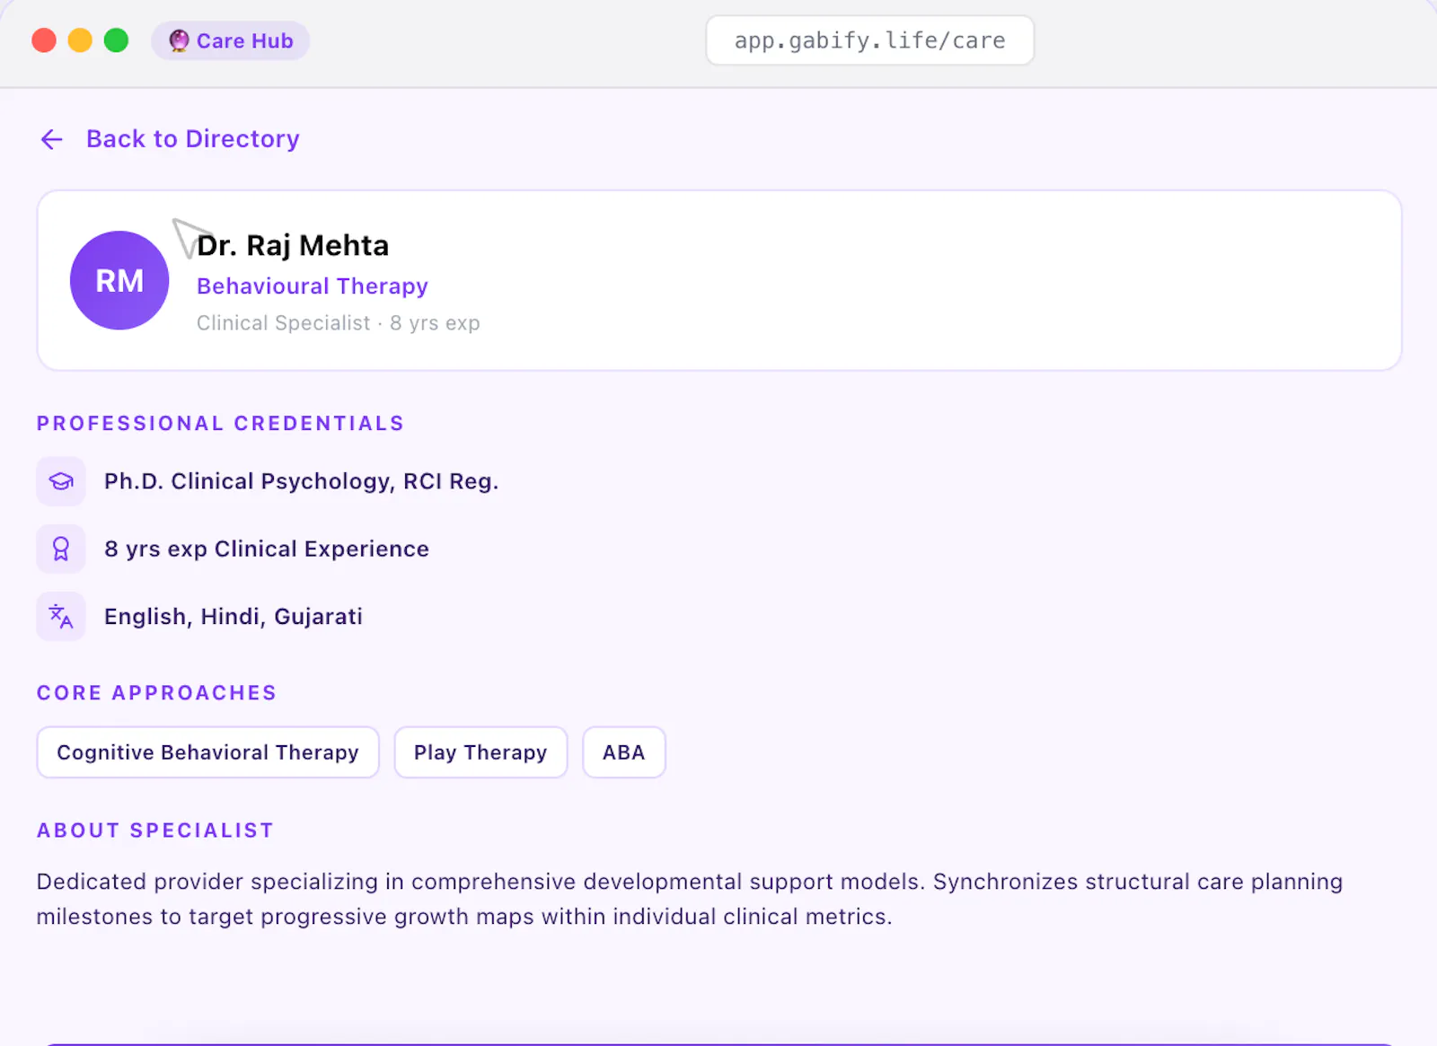
Task: Click the specialist description paragraph
Action: point(690,899)
